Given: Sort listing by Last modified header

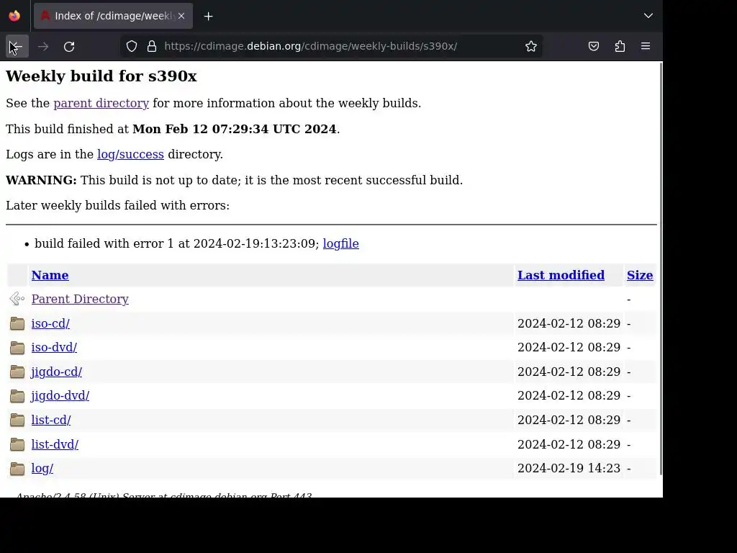Looking at the screenshot, I should [x=561, y=275].
